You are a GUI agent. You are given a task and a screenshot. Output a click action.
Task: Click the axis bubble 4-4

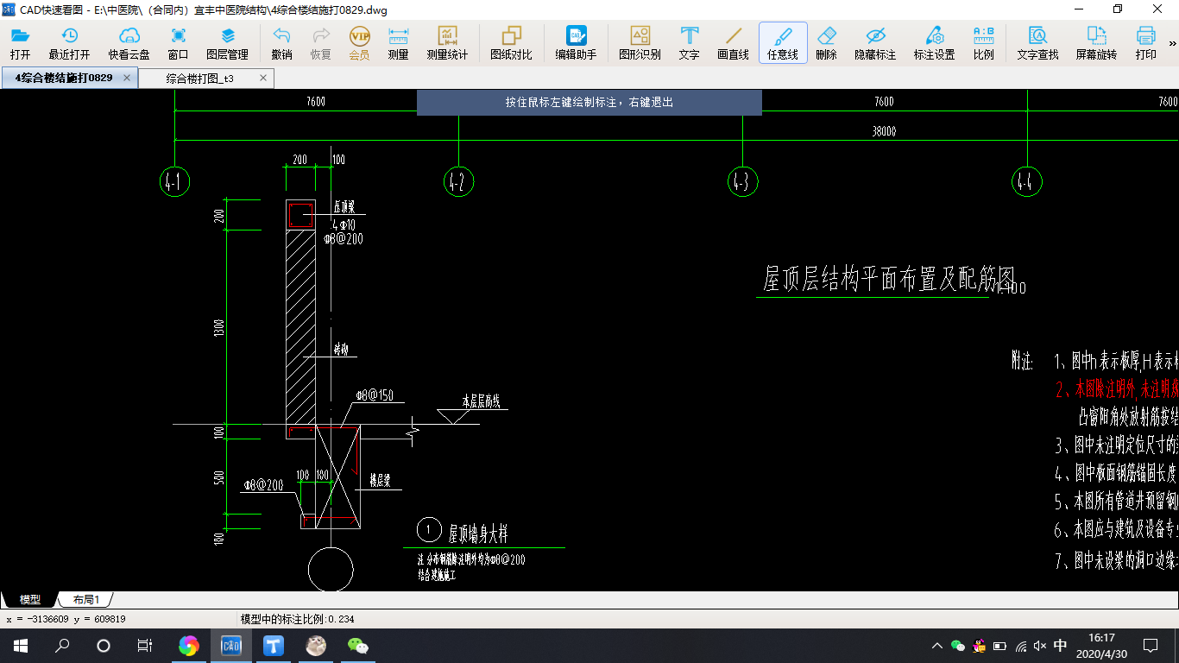click(1026, 182)
